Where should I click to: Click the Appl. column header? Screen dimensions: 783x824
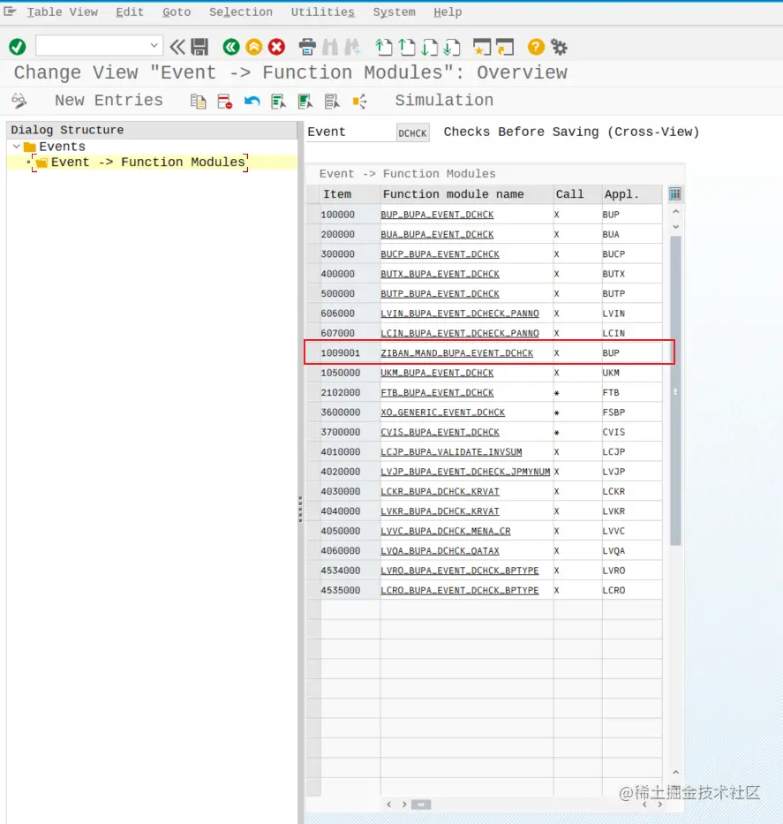point(632,194)
